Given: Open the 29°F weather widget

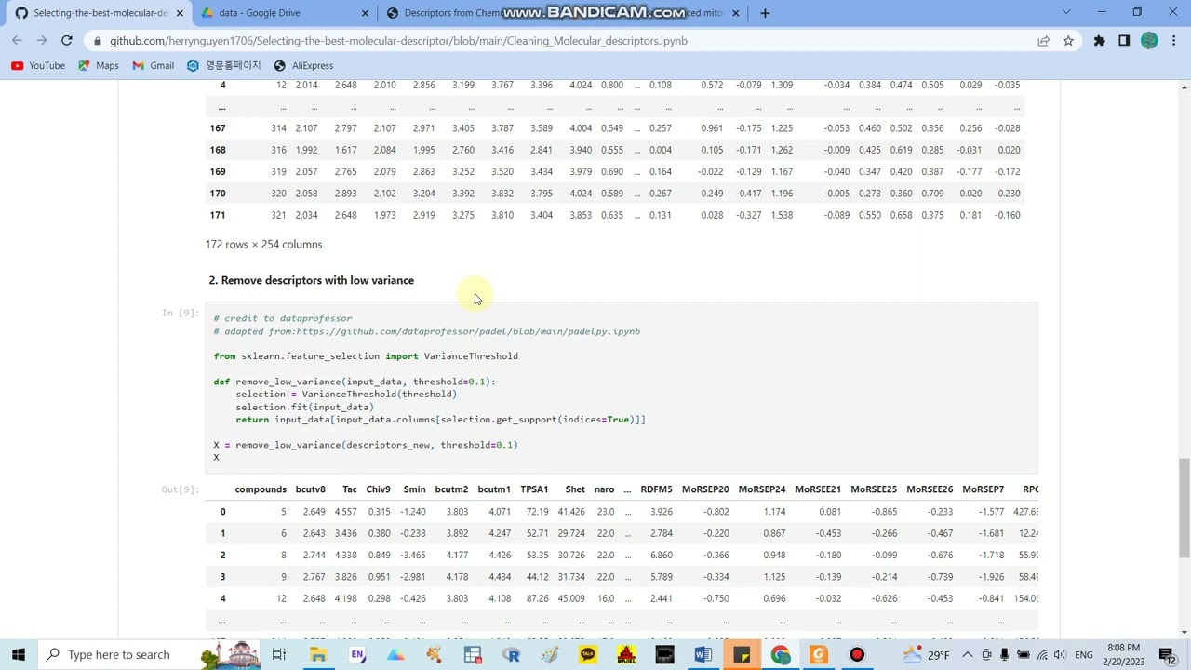Looking at the screenshot, I should (x=927, y=655).
